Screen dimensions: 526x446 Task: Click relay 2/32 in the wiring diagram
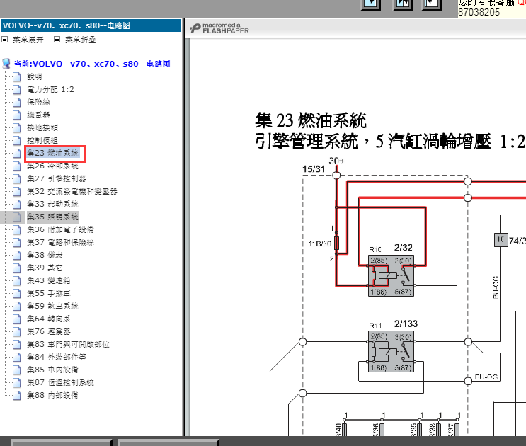coord(391,275)
